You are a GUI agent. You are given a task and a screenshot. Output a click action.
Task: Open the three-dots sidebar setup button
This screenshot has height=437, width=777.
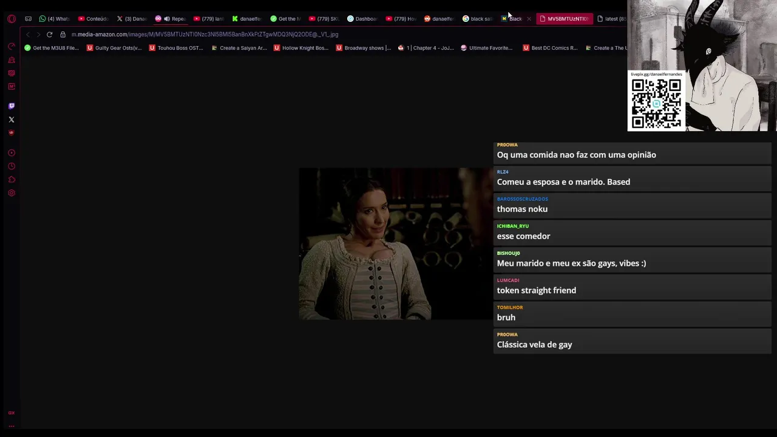(x=12, y=426)
